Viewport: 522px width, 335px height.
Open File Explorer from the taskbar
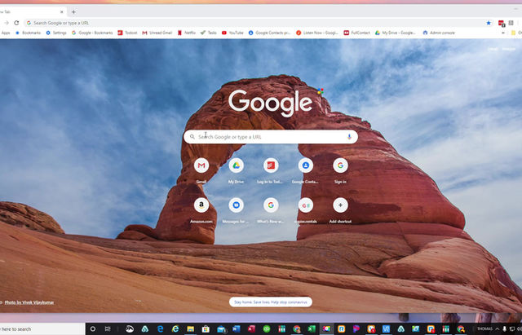pyautogui.click(x=190, y=329)
